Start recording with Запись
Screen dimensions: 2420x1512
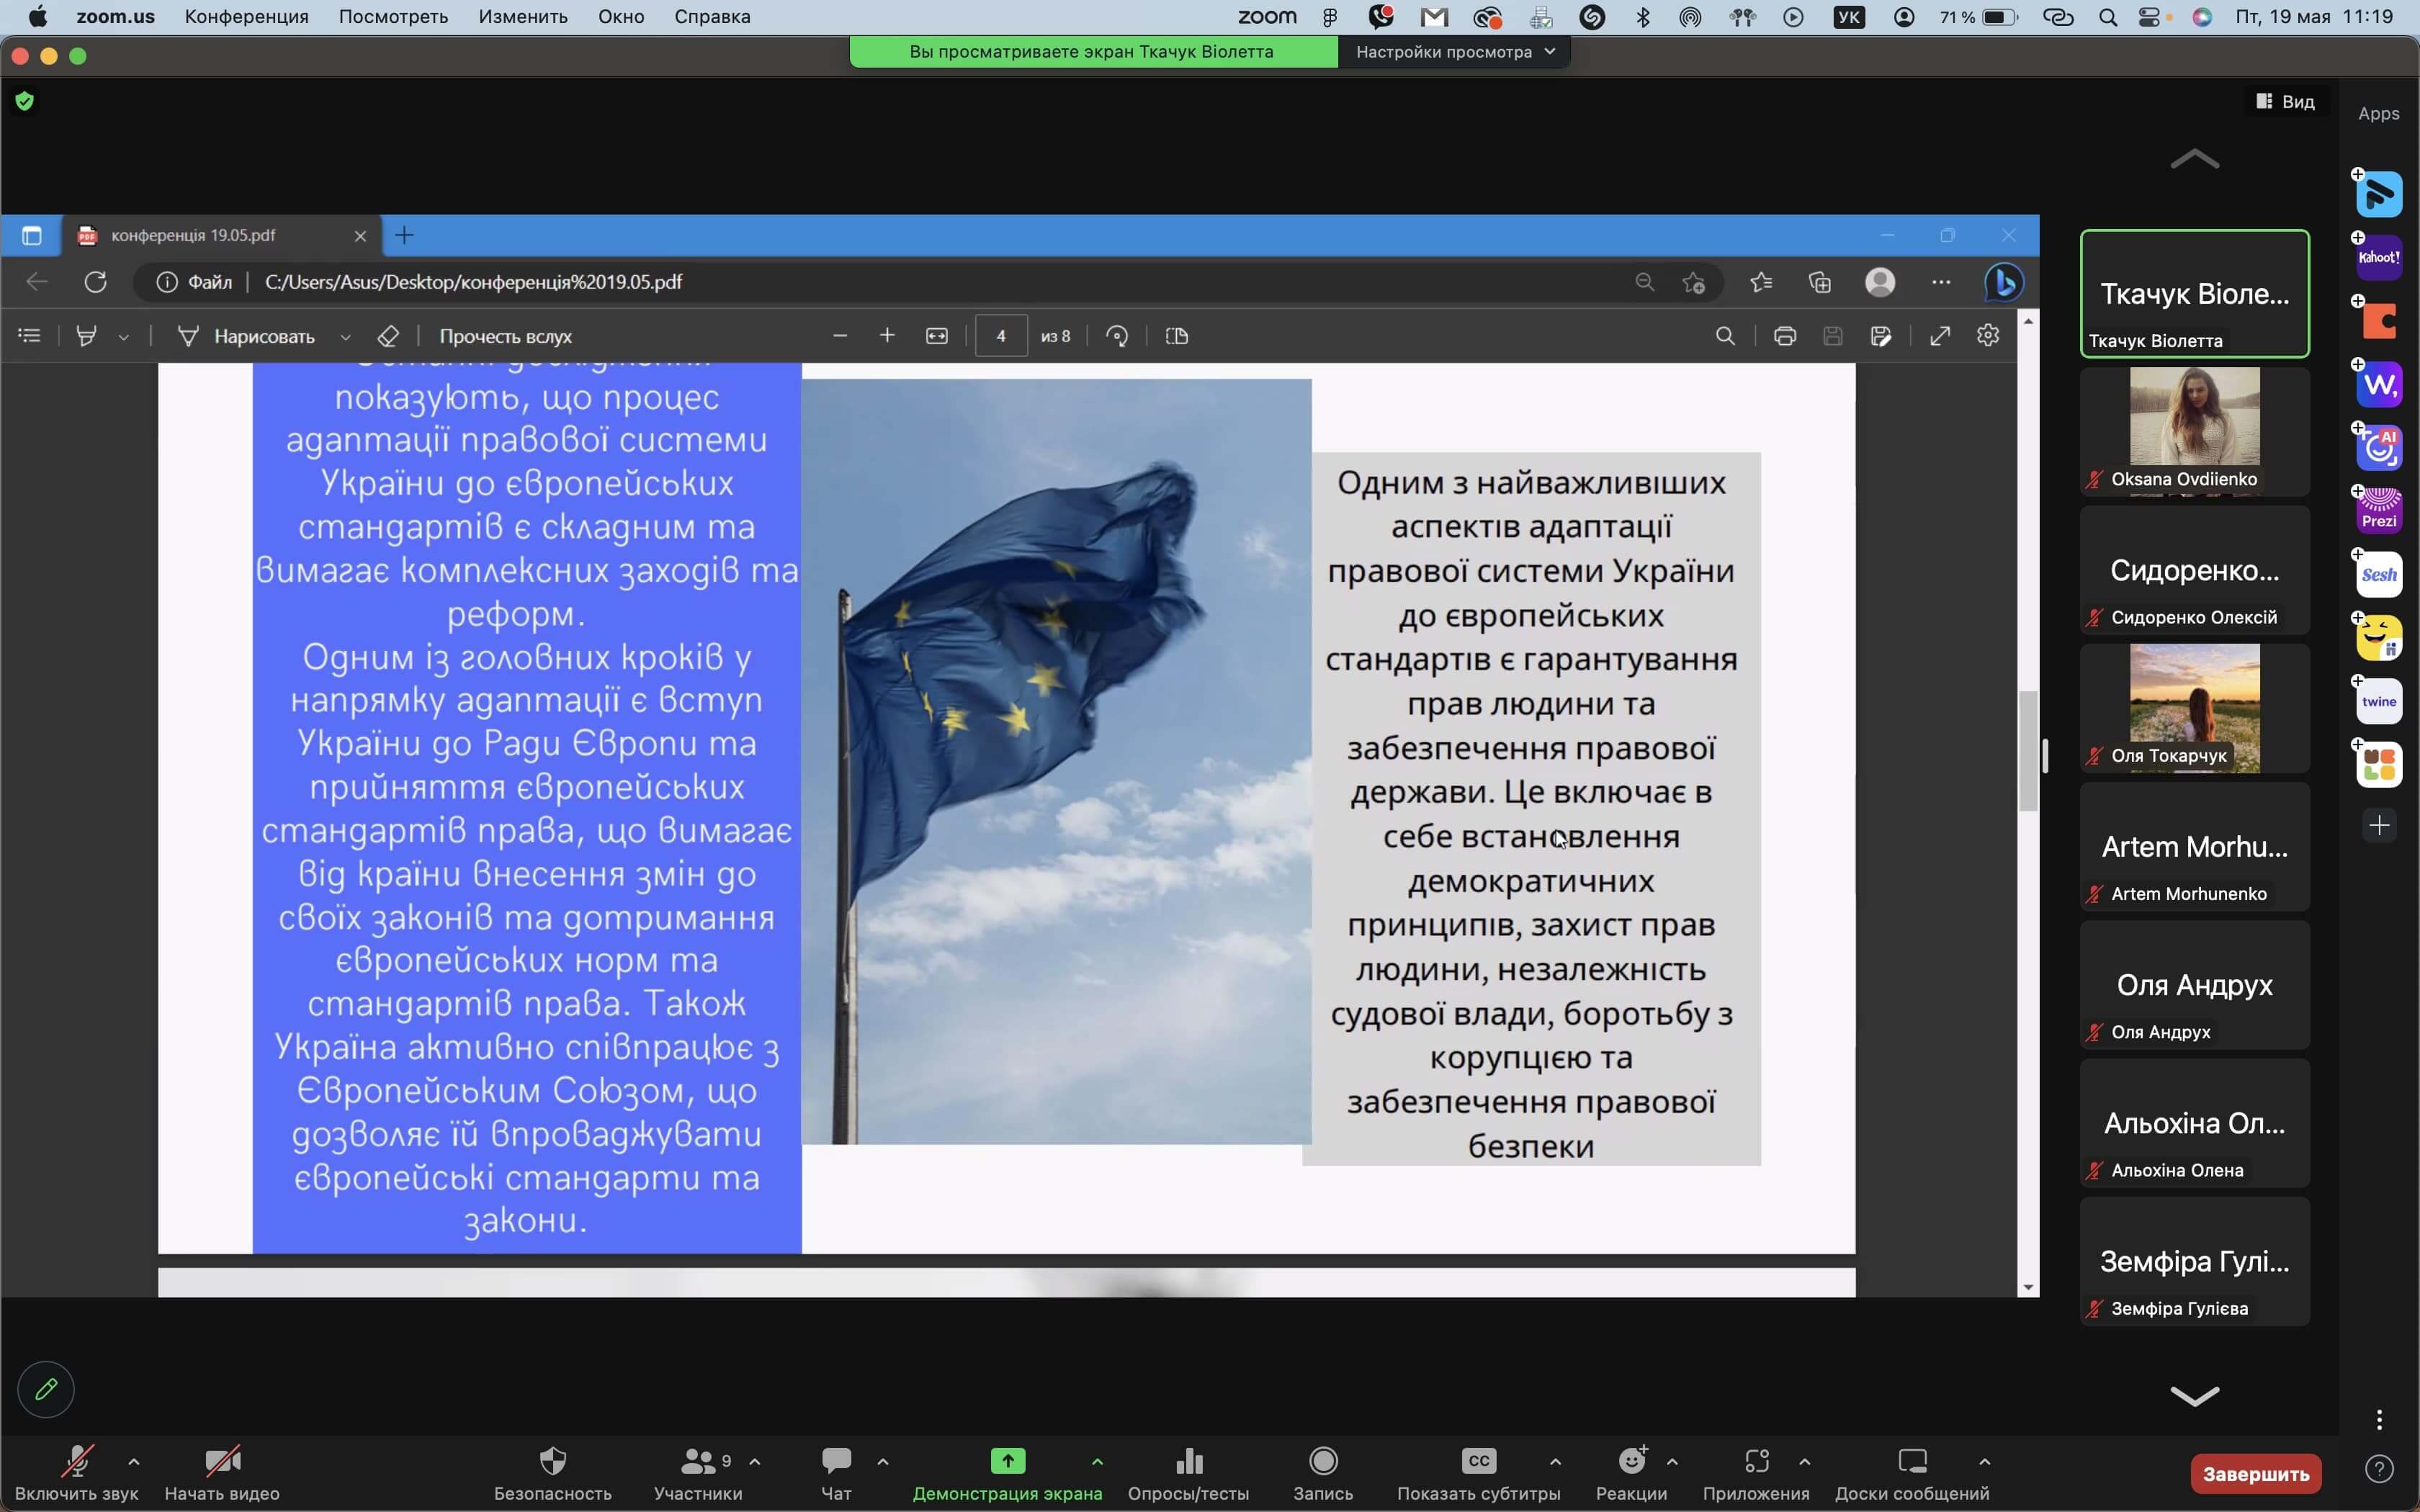[1323, 1473]
